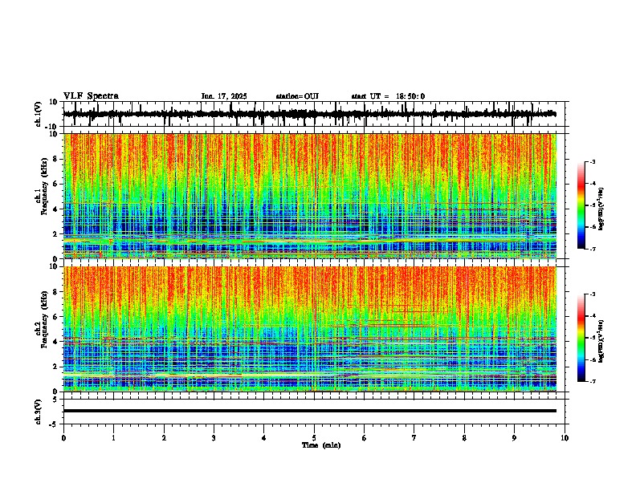
Task: Click the ch.2 "Frequency (kHz)" axis label
Action: [x=44, y=319]
